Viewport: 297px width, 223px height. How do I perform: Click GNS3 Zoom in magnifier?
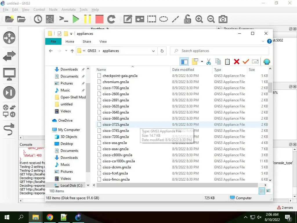199,19
